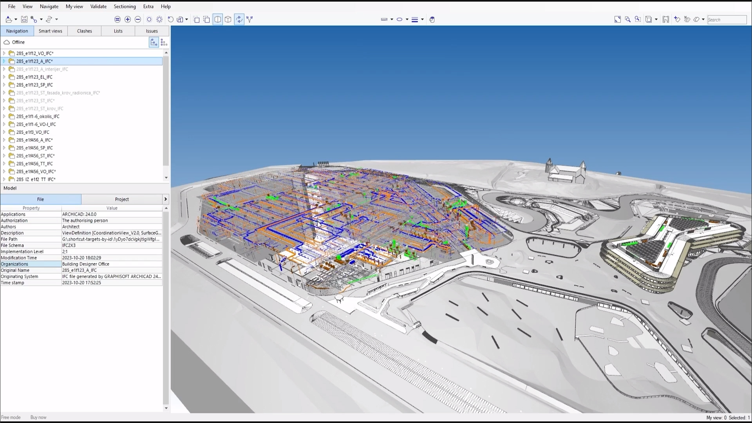
Task: Click in the Search input field
Action: 727,20
